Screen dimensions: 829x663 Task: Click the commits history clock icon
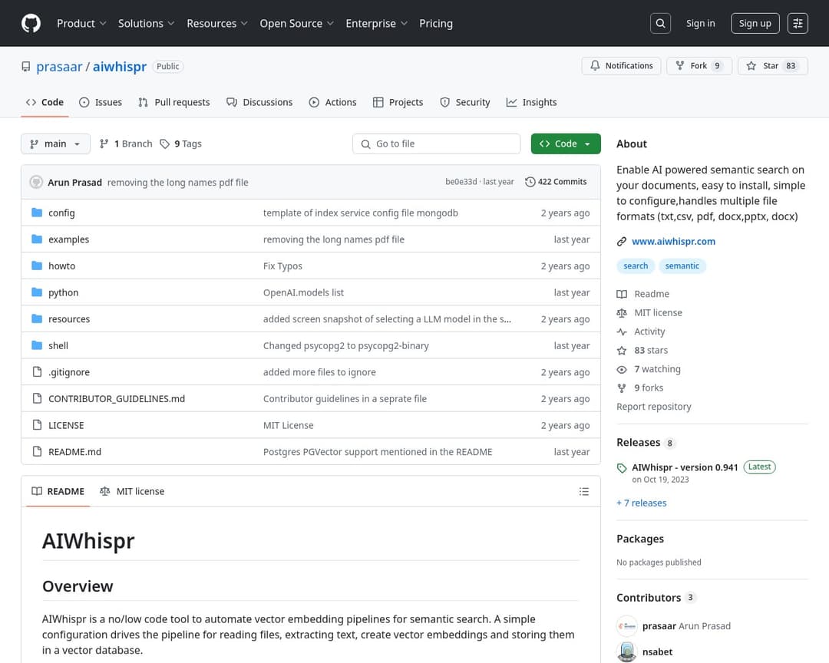pos(530,182)
